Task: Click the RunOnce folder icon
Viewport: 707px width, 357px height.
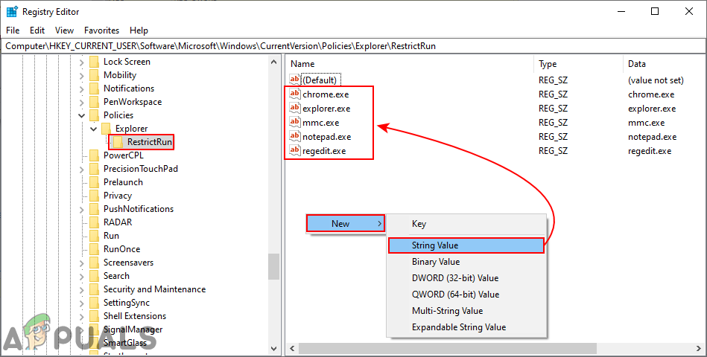Action: point(94,249)
